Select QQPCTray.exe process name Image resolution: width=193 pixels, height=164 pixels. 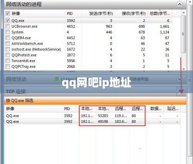(x=24, y=67)
